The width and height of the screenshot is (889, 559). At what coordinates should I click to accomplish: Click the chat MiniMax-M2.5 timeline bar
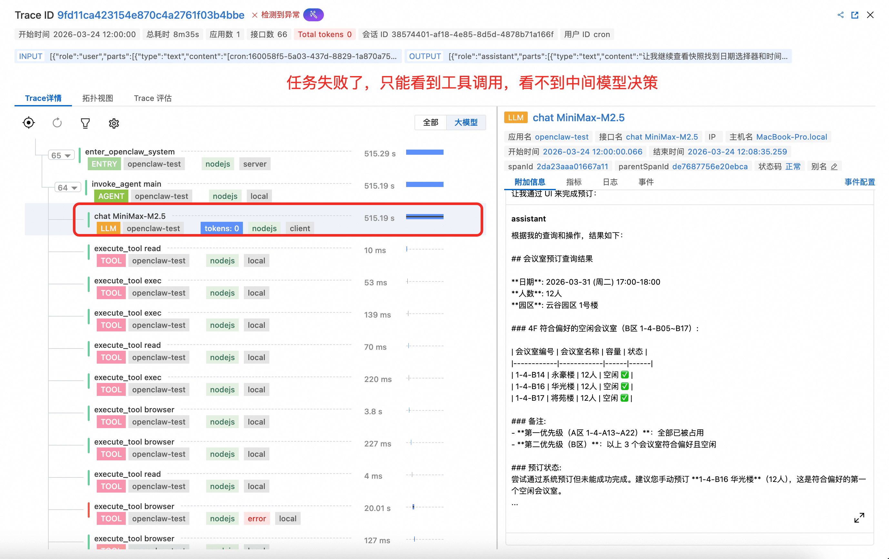425,217
